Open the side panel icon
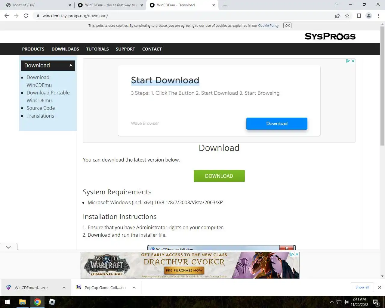 pos(359,16)
